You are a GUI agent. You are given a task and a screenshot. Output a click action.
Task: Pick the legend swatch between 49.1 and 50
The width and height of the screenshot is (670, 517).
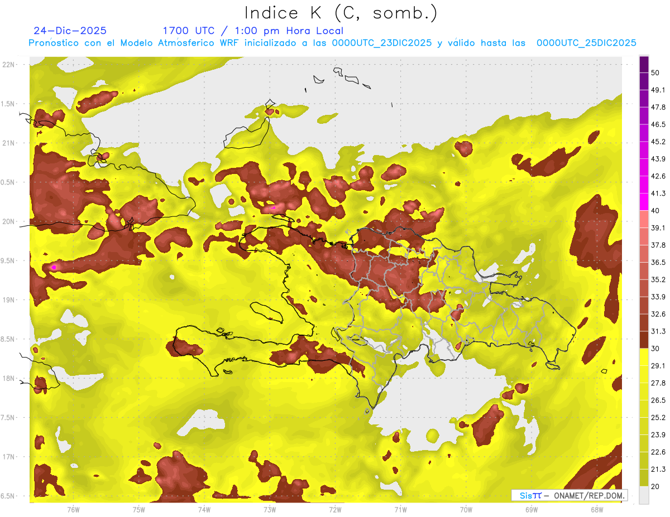coord(644,81)
